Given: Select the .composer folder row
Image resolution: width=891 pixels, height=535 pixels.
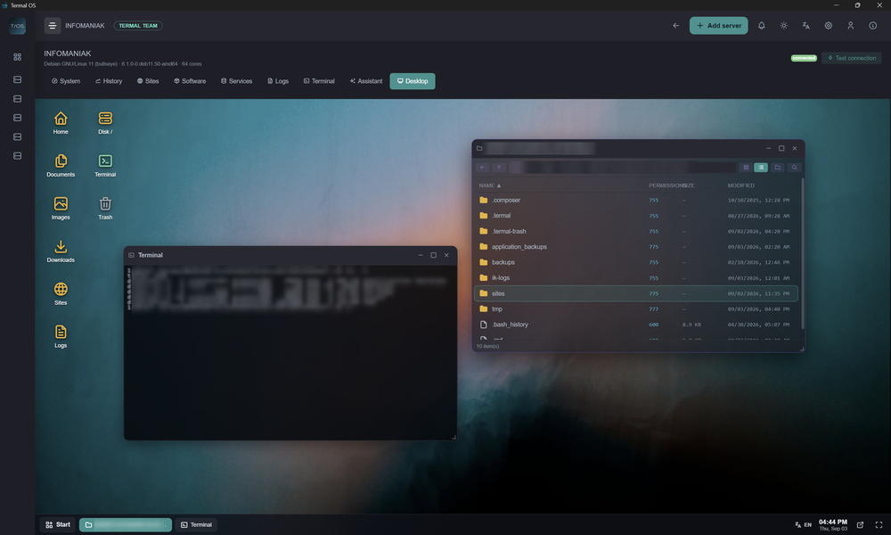Looking at the screenshot, I should (636, 200).
